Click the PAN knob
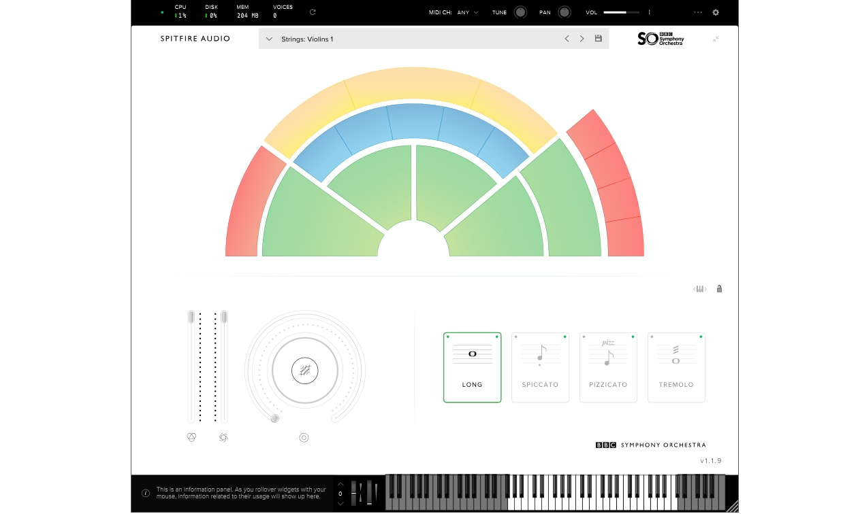The image size is (858, 514). coord(565,12)
